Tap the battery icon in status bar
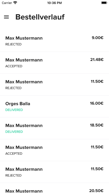 tap(104, 3)
